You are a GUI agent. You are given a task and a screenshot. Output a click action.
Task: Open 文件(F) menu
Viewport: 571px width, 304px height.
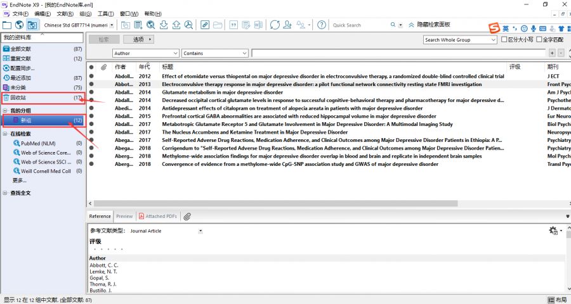20,14
